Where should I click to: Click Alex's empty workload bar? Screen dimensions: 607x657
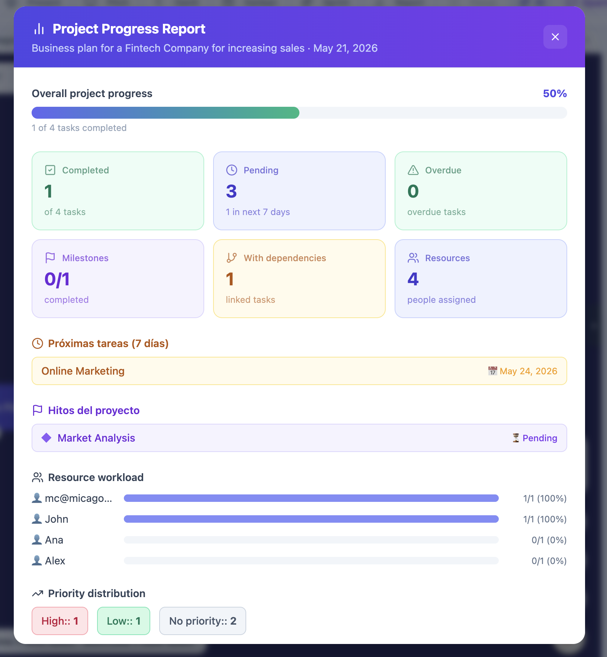(311, 561)
